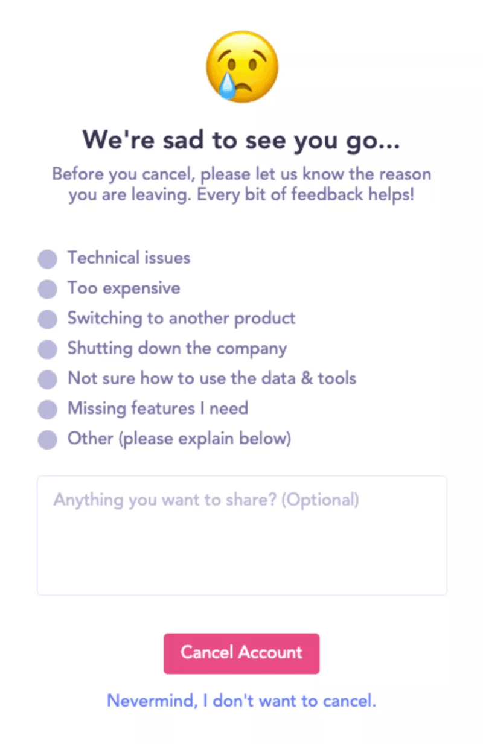Select 'Not sure how to use the data & tools'
Image resolution: width=483 pixels, height=744 pixels.
tap(47, 379)
